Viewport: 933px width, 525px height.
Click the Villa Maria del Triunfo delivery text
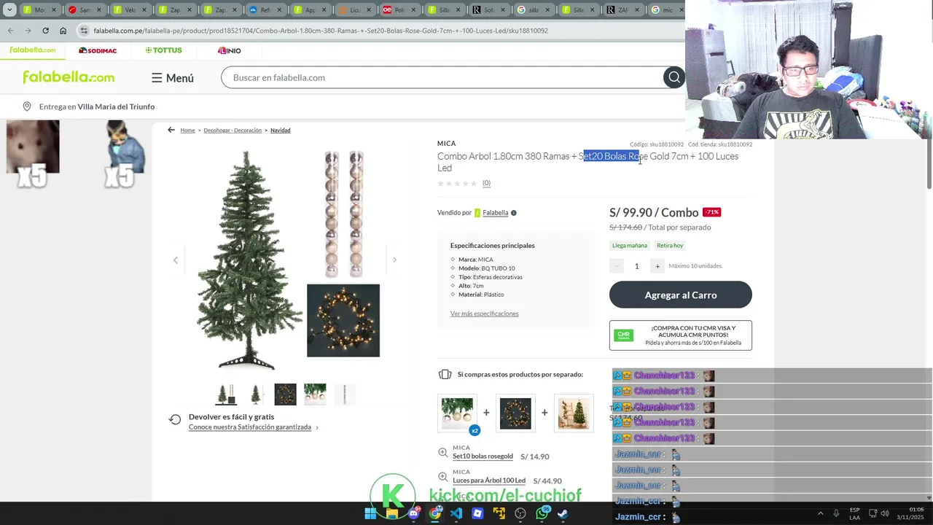point(116,106)
